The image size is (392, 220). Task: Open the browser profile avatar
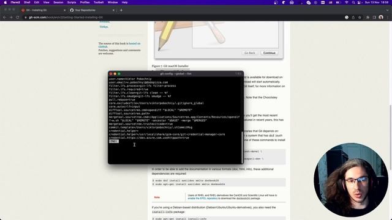(x=381, y=17)
